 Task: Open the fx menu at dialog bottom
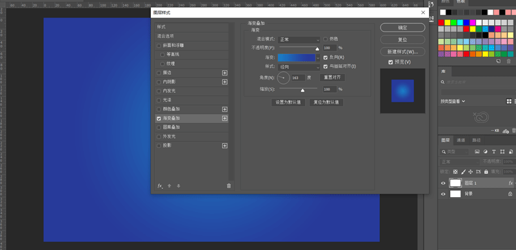click(x=160, y=186)
